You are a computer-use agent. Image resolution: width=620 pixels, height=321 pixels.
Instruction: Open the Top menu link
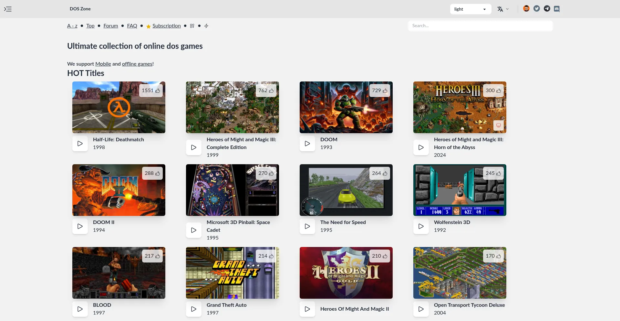coord(90,26)
